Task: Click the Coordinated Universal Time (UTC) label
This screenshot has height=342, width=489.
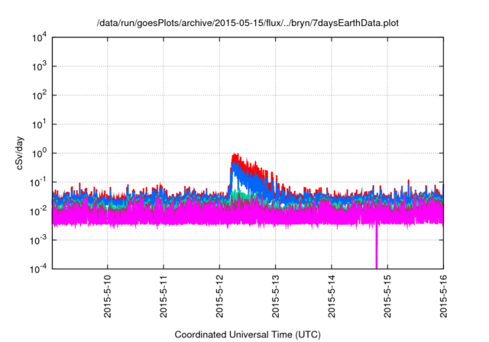Action: 248,335
